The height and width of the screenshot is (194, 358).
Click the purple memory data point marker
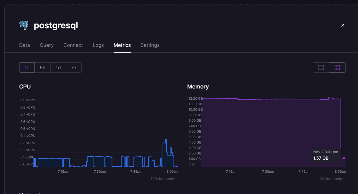(x=344, y=158)
